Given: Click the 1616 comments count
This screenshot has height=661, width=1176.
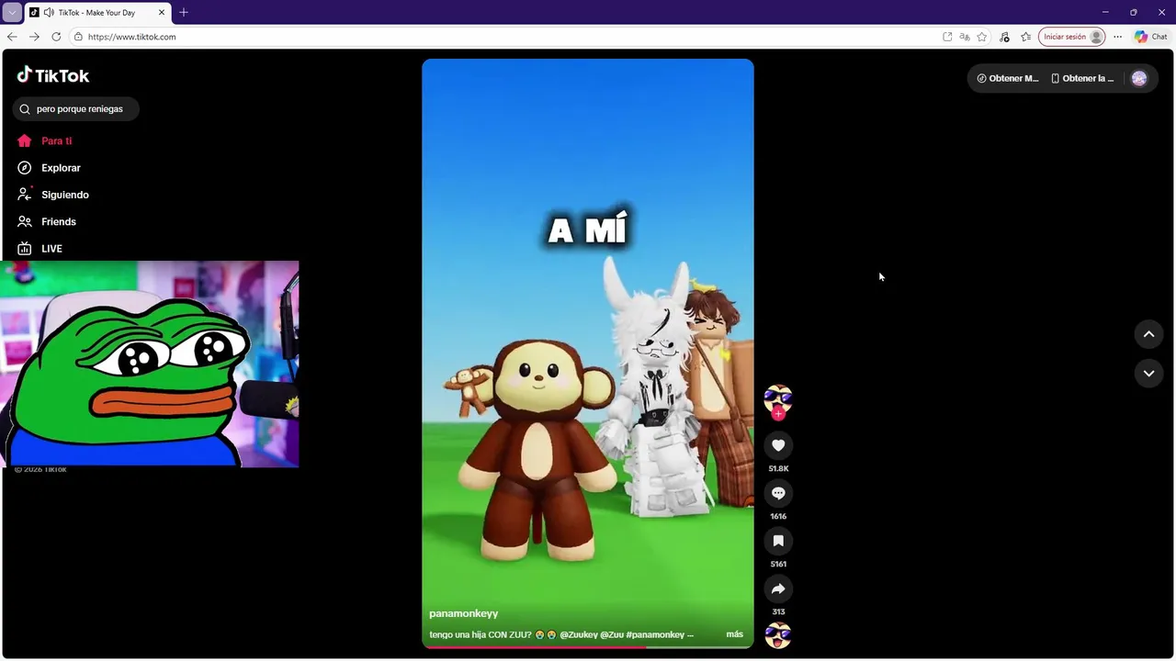Looking at the screenshot, I should pos(778,516).
